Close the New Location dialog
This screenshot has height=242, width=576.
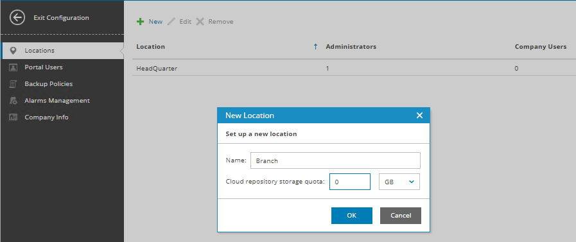(x=419, y=116)
